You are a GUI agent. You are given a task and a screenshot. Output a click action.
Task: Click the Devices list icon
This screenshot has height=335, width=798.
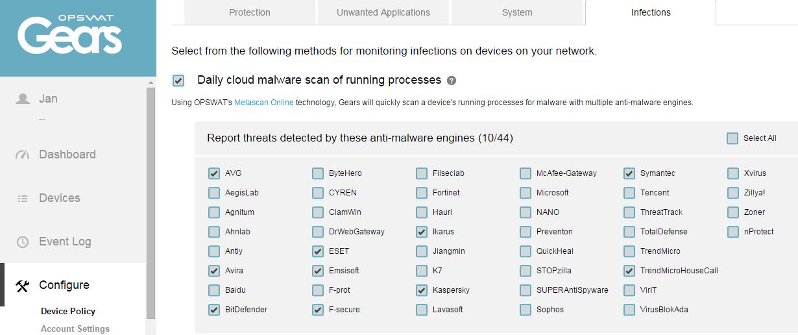(x=23, y=199)
